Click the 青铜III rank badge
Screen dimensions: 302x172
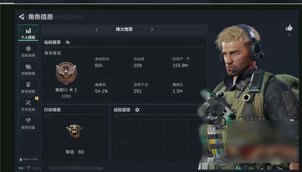tap(66, 73)
